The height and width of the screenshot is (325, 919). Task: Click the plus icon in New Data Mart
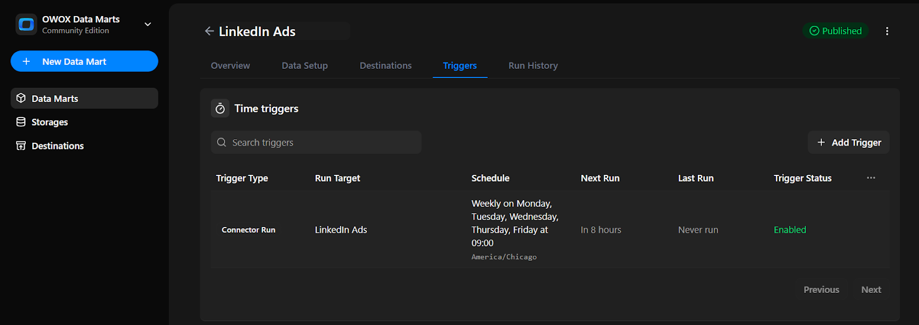pos(26,61)
